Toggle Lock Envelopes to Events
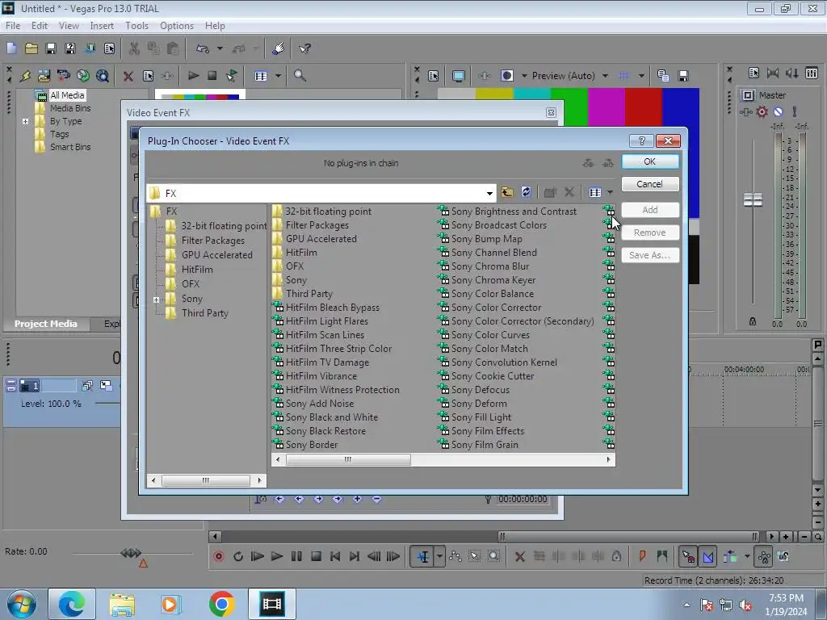The image size is (827, 620). 764,556
